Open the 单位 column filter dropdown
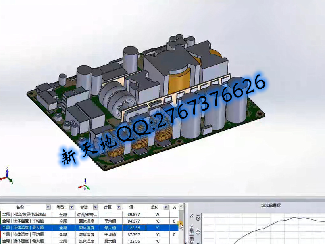The width and height of the screenshot is (325, 244). (166, 207)
